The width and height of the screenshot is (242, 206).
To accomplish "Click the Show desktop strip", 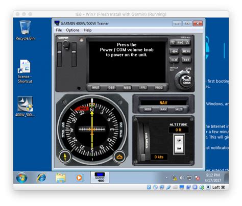I will (227, 177).
